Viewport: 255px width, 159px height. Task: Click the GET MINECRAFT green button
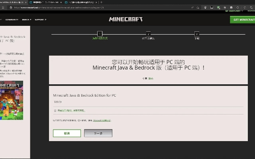[x=243, y=19]
